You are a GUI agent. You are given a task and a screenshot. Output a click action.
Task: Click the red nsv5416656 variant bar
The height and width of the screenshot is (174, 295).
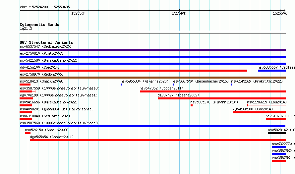26,105
